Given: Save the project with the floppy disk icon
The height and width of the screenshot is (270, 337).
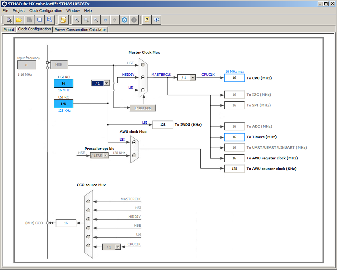Looking at the screenshot, I should 39,20.
